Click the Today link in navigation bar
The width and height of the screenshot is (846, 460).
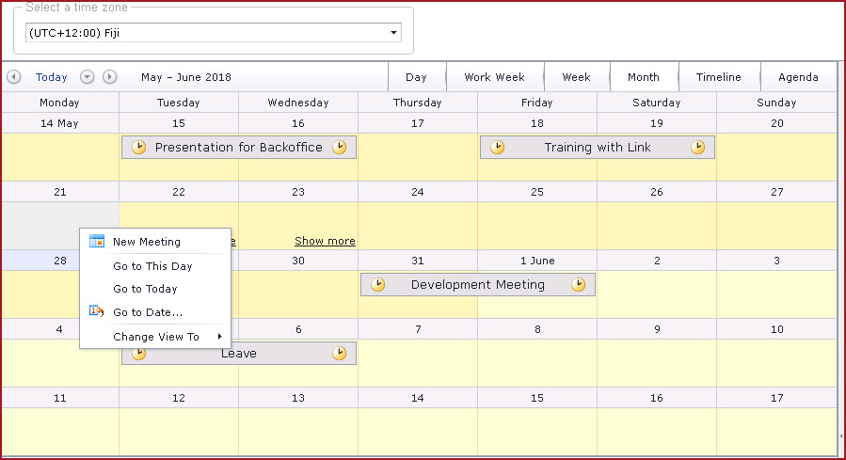pos(52,77)
